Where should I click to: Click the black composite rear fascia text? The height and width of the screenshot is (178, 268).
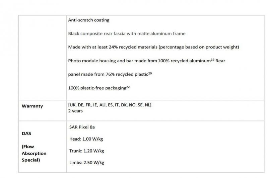127,34
